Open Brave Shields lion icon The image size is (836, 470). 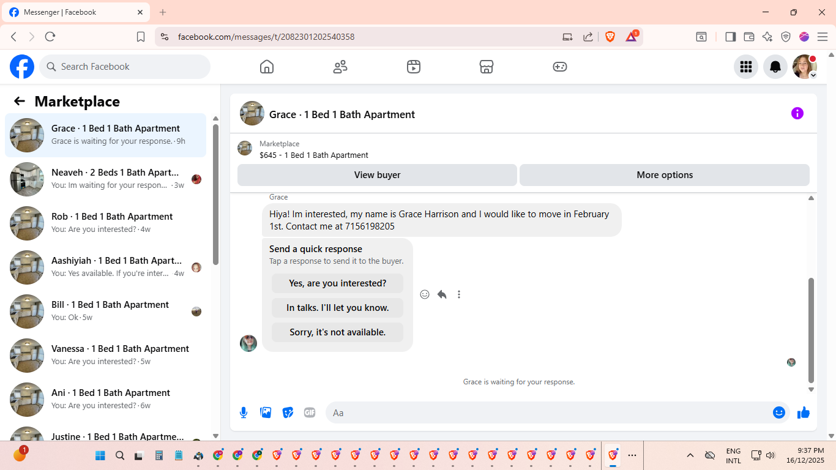(x=610, y=37)
